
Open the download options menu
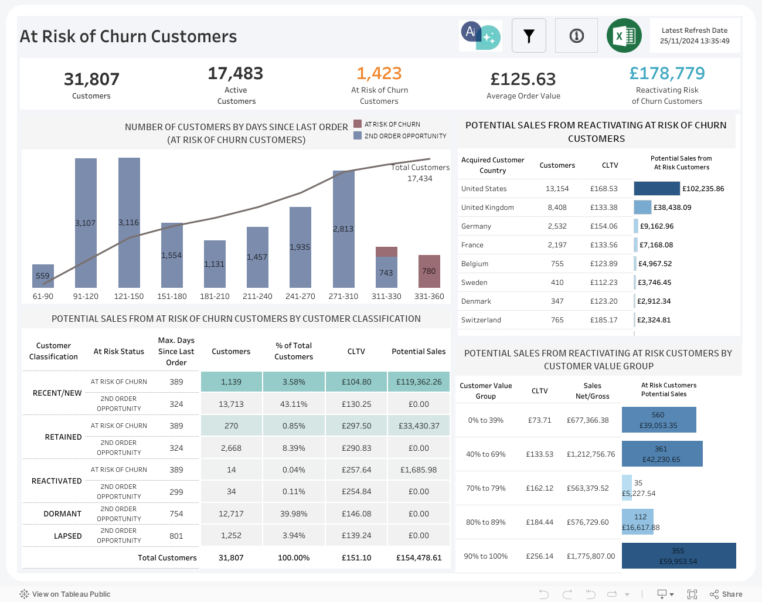tap(665, 594)
